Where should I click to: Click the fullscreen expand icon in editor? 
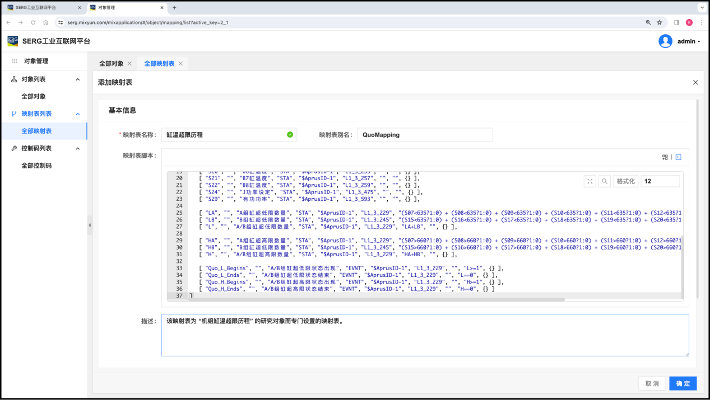coord(590,181)
